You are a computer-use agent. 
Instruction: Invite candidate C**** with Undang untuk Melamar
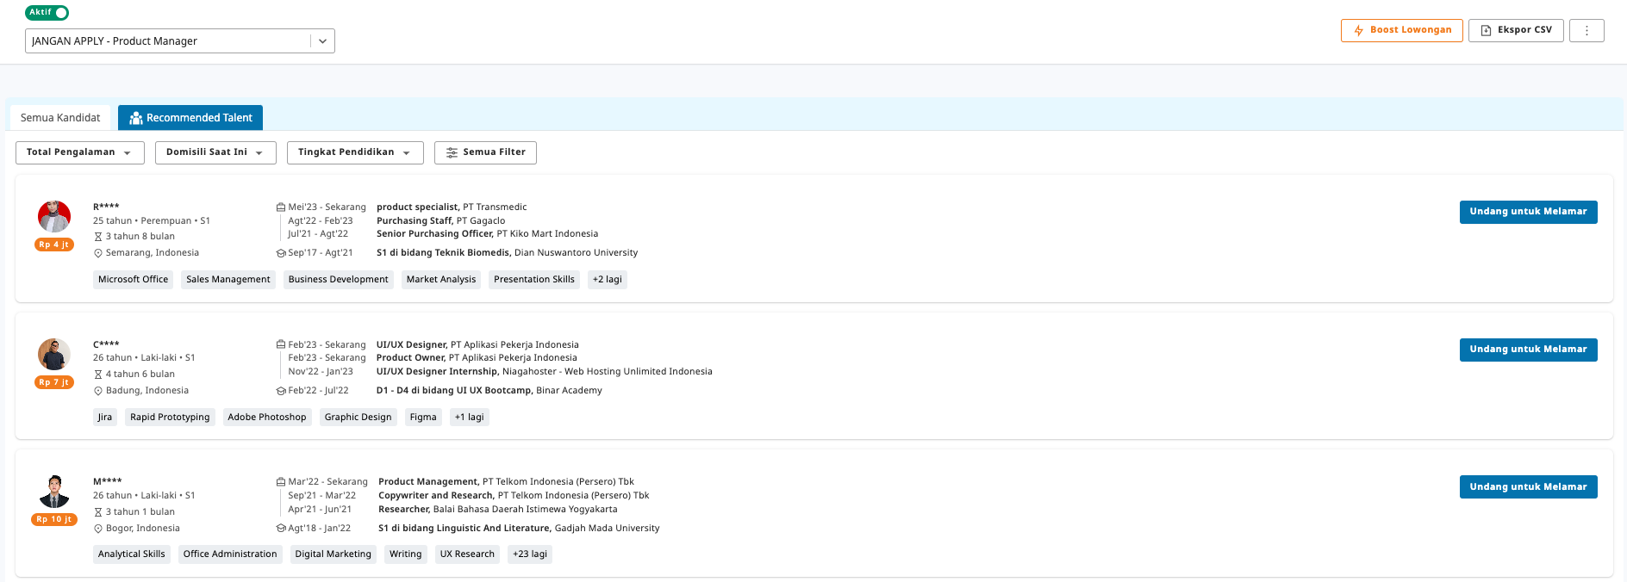point(1528,350)
